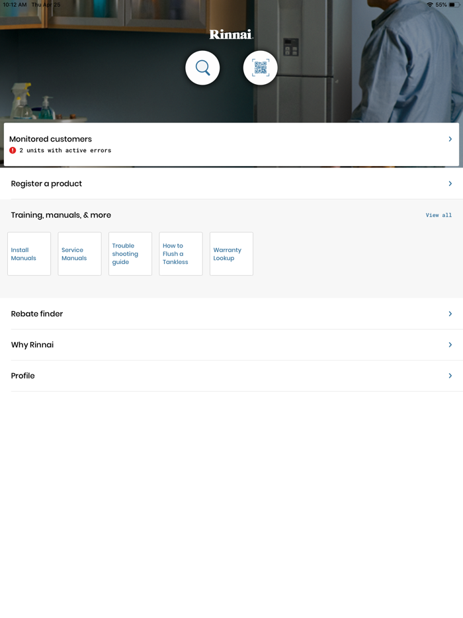Select the Monitored customers title
463x618 pixels.
(50, 139)
